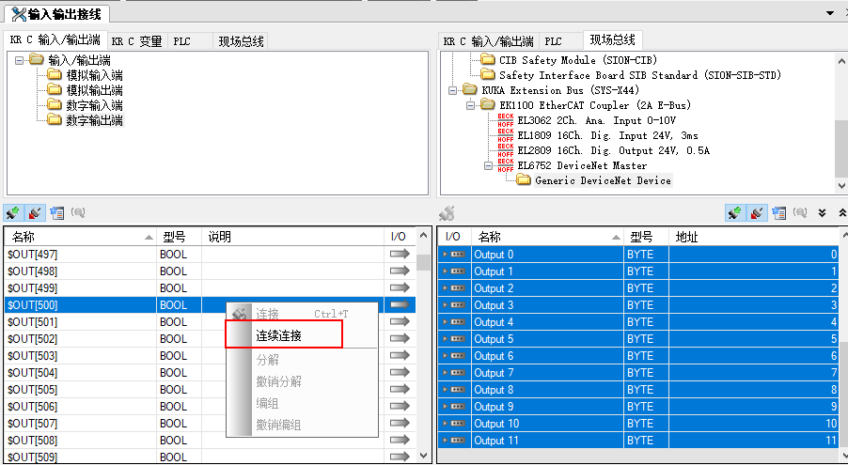The height and width of the screenshot is (465, 848).
Task: Click 撤销编组 in the context menu
Action: coord(301,425)
